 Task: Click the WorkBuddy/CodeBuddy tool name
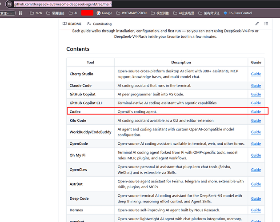pyautogui.click(x=90, y=132)
